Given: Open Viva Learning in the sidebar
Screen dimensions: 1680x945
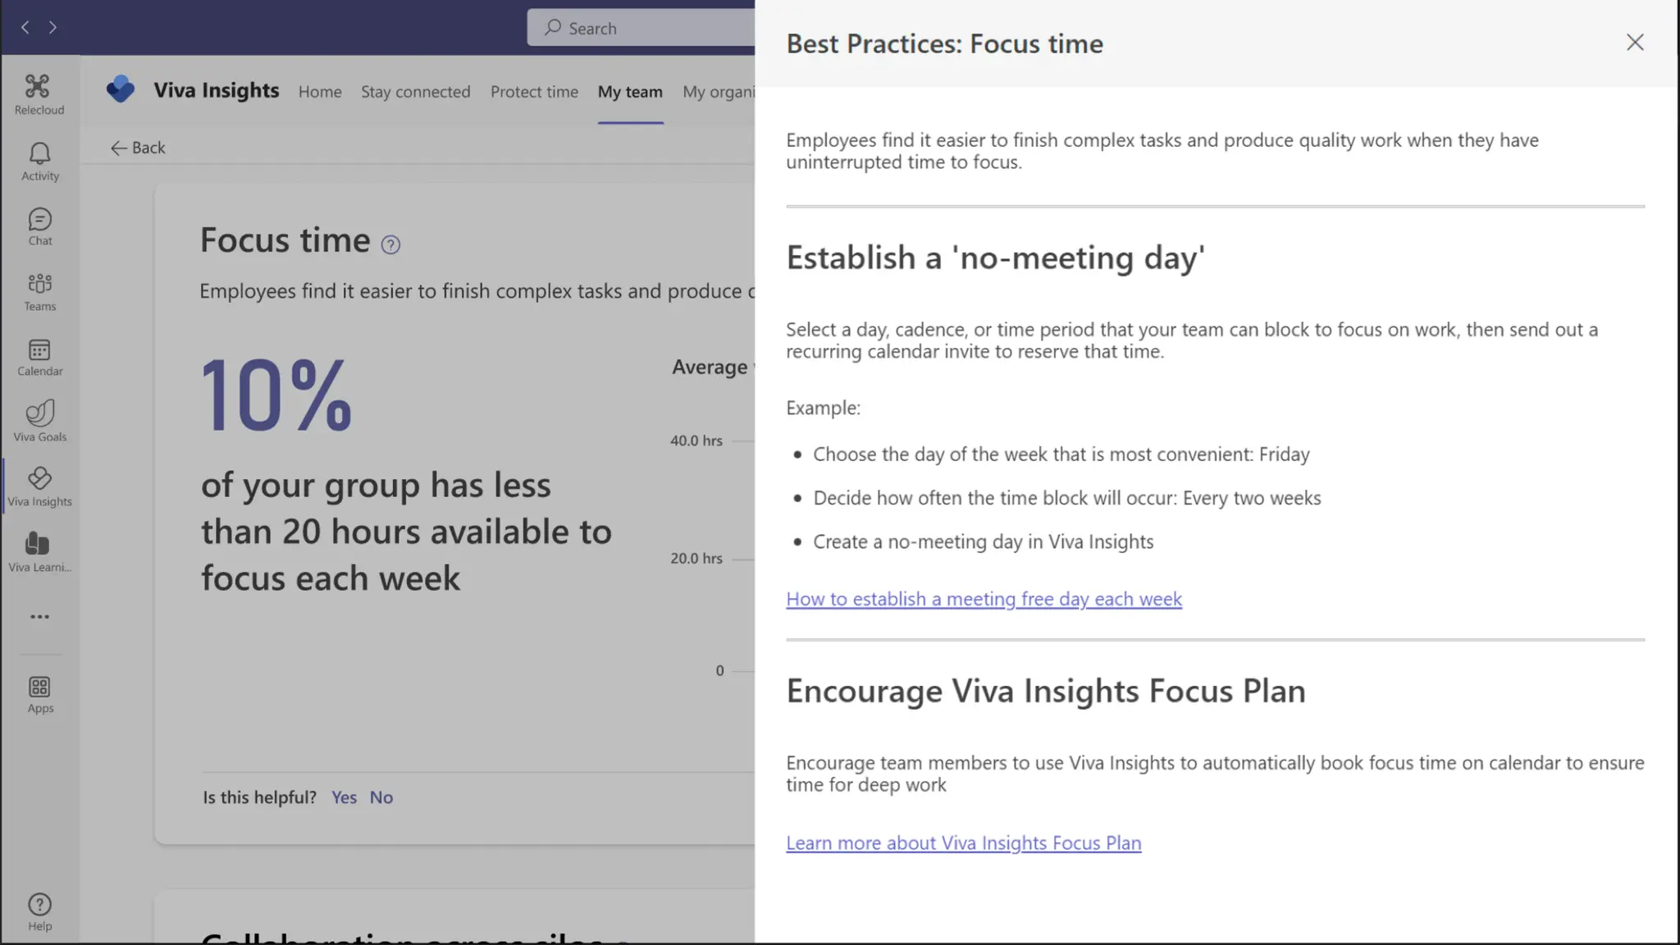Looking at the screenshot, I should tap(39, 552).
